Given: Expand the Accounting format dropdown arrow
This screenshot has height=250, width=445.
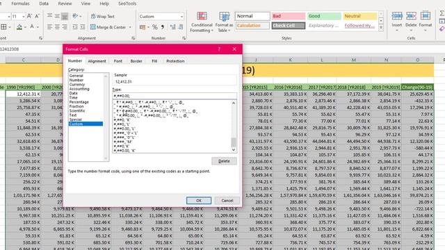Looking at the screenshot, I should 148,27.
